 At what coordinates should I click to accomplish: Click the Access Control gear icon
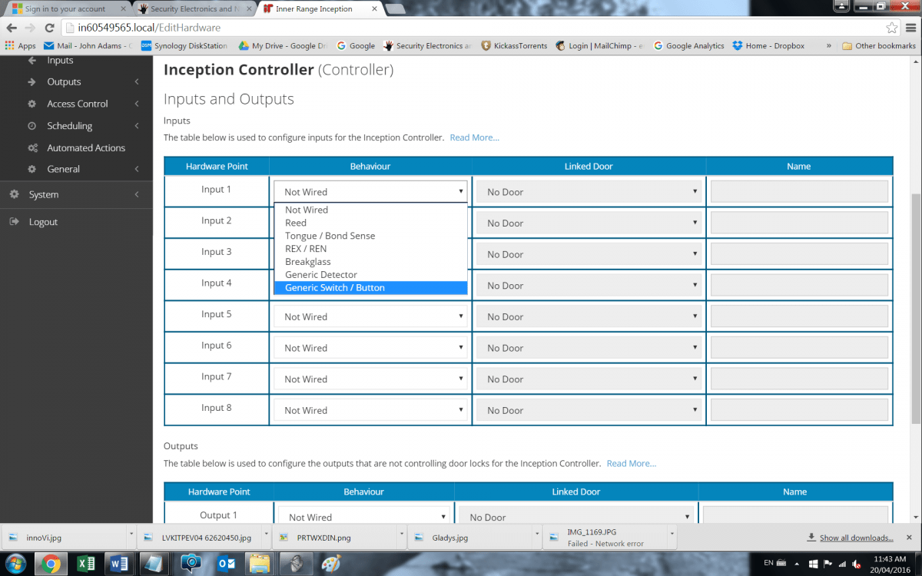pyautogui.click(x=32, y=104)
